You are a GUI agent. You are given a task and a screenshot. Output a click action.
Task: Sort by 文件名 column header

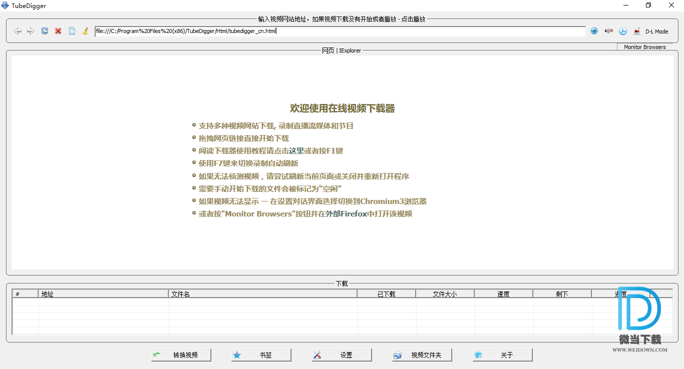click(x=263, y=294)
